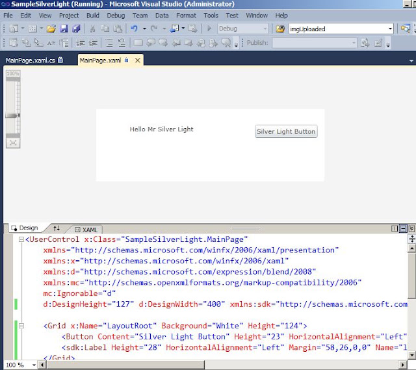416x370 pixels.
Task: Click the Paste clipboard icon
Action: pyautogui.click(x=118, y=29)
